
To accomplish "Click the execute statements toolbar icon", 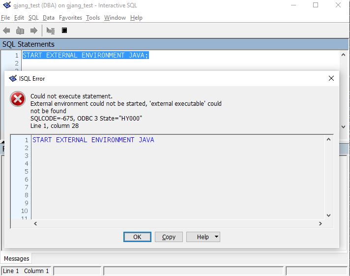I will click(x=51, y=31).
